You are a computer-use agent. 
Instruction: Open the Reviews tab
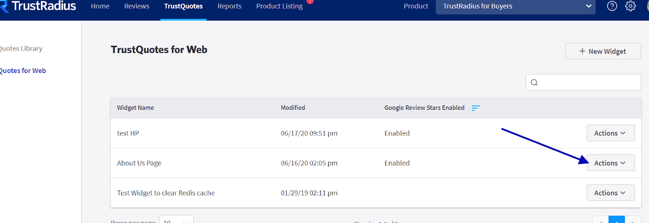(x=137, y=6)
